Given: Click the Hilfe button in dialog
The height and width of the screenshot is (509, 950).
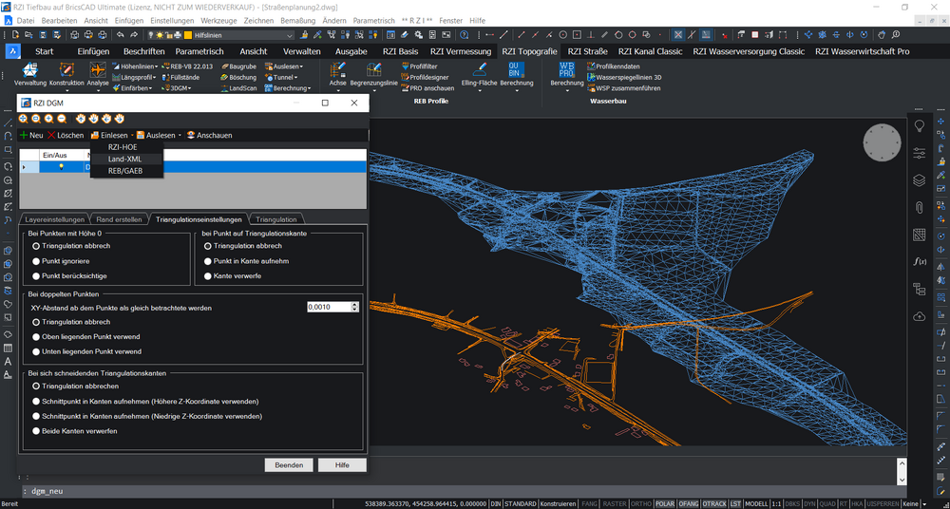Looking at the screenshot, I should (342, 465).
